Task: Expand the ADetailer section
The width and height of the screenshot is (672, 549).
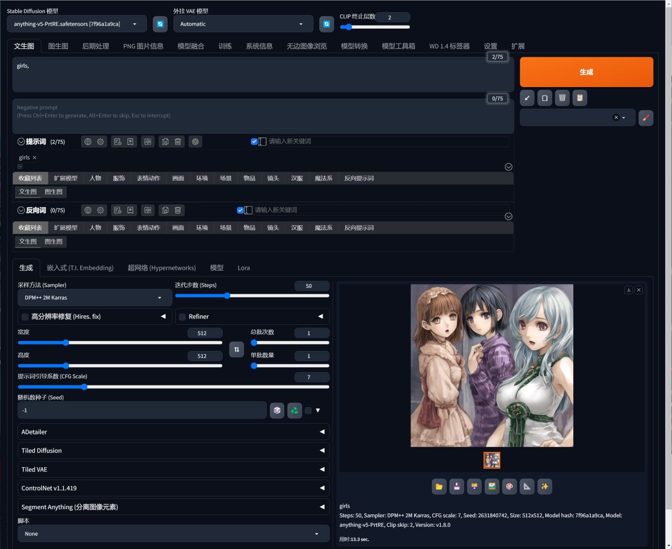Action: [173, 432]
